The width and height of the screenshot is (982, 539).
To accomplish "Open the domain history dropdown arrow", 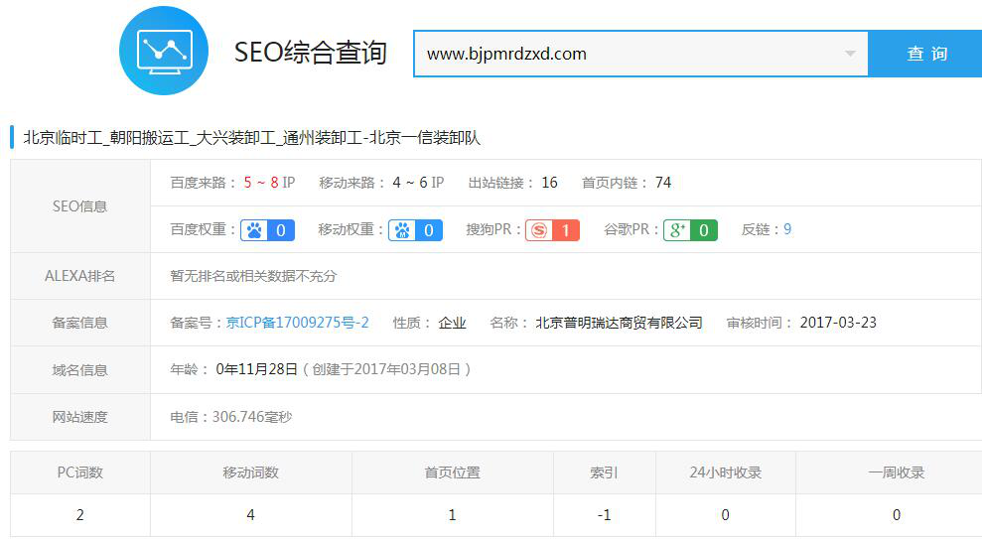I will point(850,54).
